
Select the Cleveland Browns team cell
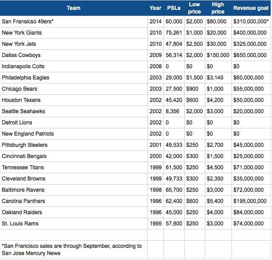[x=73, y=179]
